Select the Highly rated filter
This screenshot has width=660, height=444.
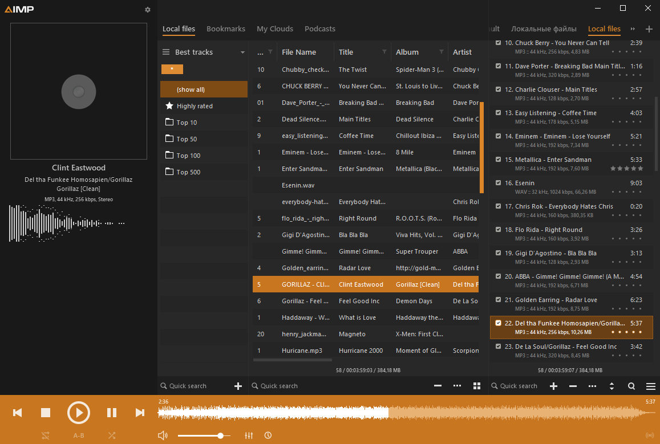pyautogui.click(x=204, y=105)
